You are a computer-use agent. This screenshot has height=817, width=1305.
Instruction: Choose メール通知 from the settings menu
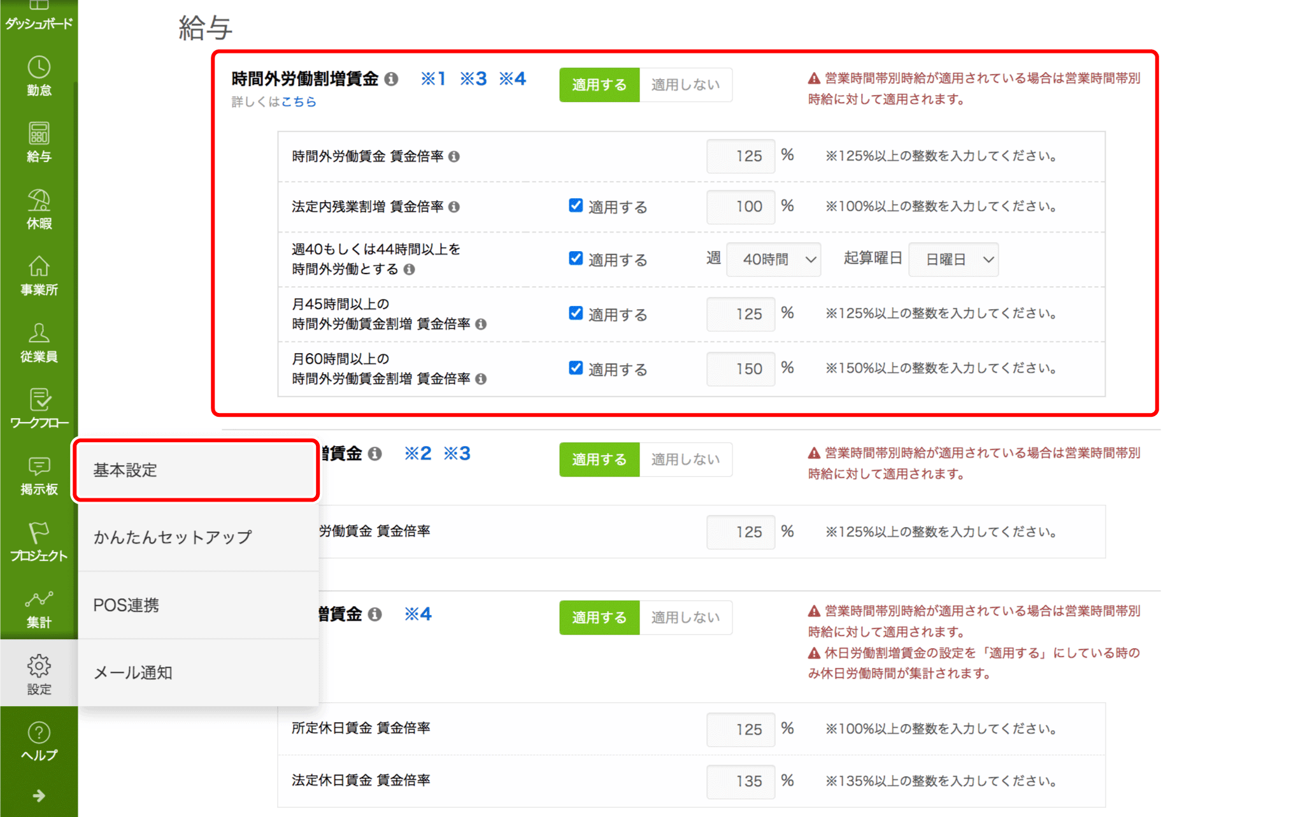point(197,673)
